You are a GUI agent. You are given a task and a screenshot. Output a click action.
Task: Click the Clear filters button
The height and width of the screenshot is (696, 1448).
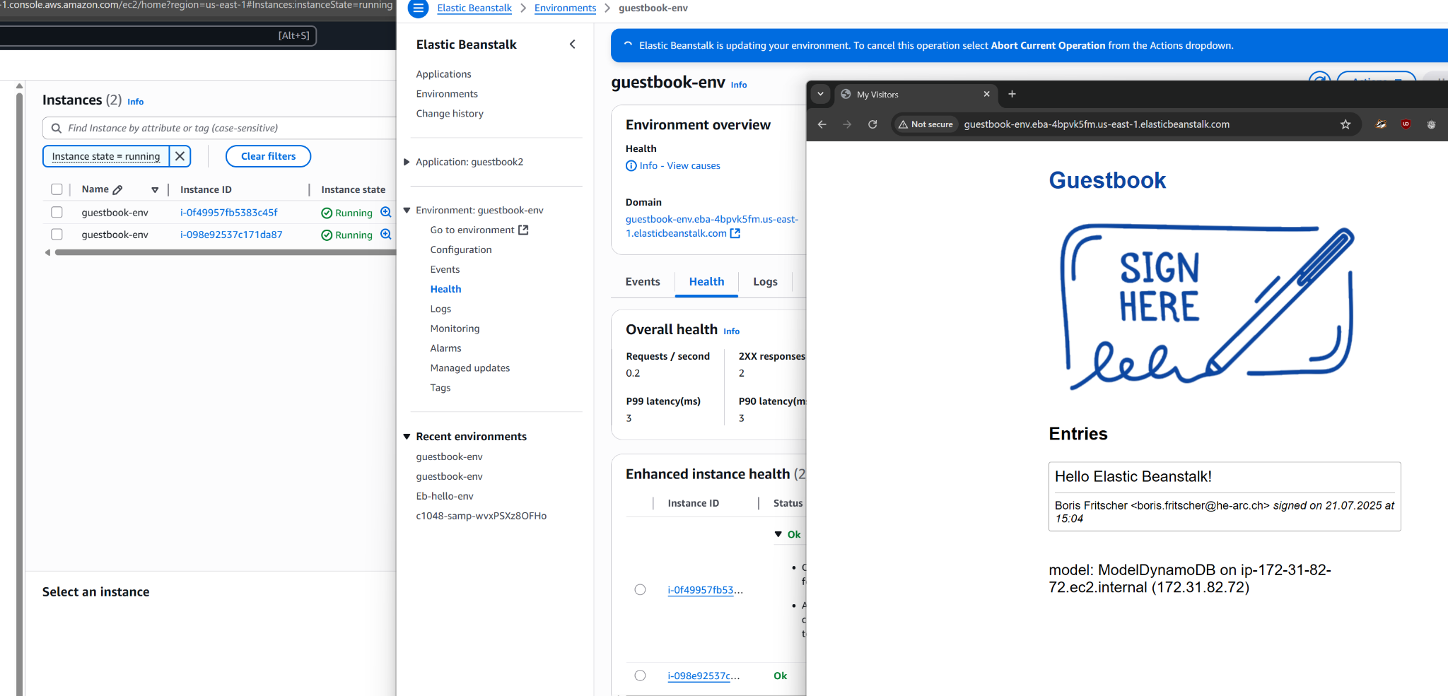(268, 156)
